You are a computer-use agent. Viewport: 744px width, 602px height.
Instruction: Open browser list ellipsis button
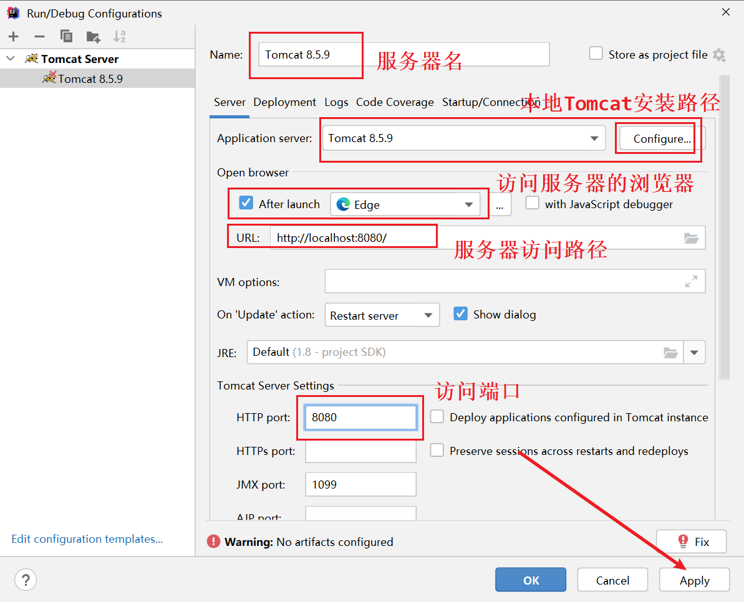500,205
